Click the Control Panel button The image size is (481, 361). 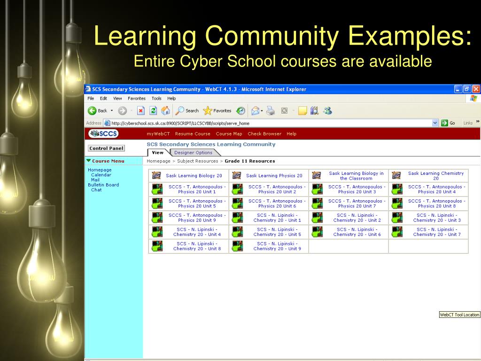pyautogui.click(x=107, y=148)
